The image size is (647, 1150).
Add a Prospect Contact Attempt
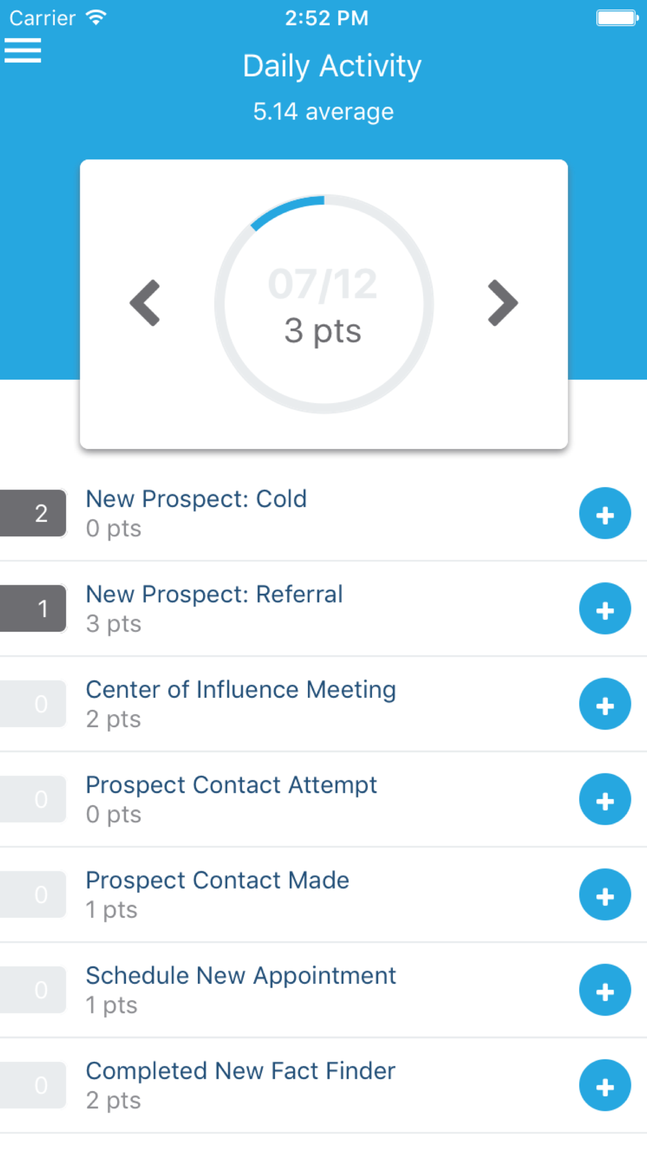coord(604,800)
